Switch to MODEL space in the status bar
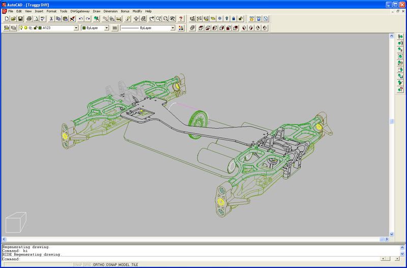Viewport: 407px width, 268px height. 124,265
